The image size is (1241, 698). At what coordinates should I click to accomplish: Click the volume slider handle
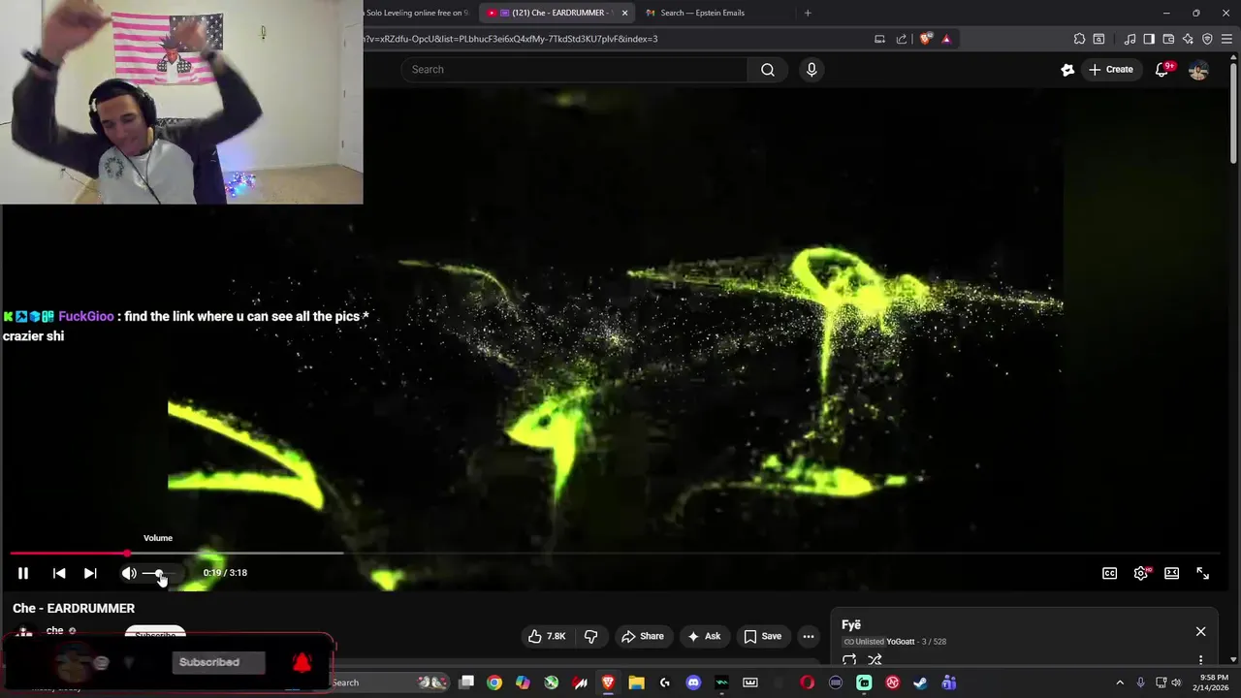pos(160,573)
